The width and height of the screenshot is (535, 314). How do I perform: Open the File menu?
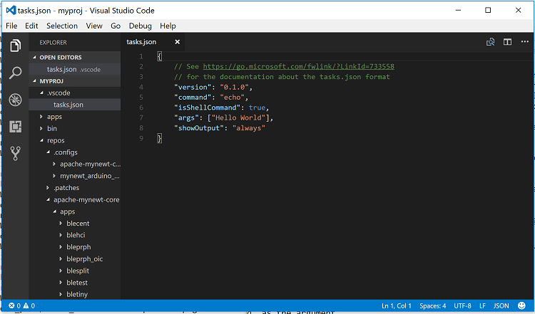(x=11, y=26)
